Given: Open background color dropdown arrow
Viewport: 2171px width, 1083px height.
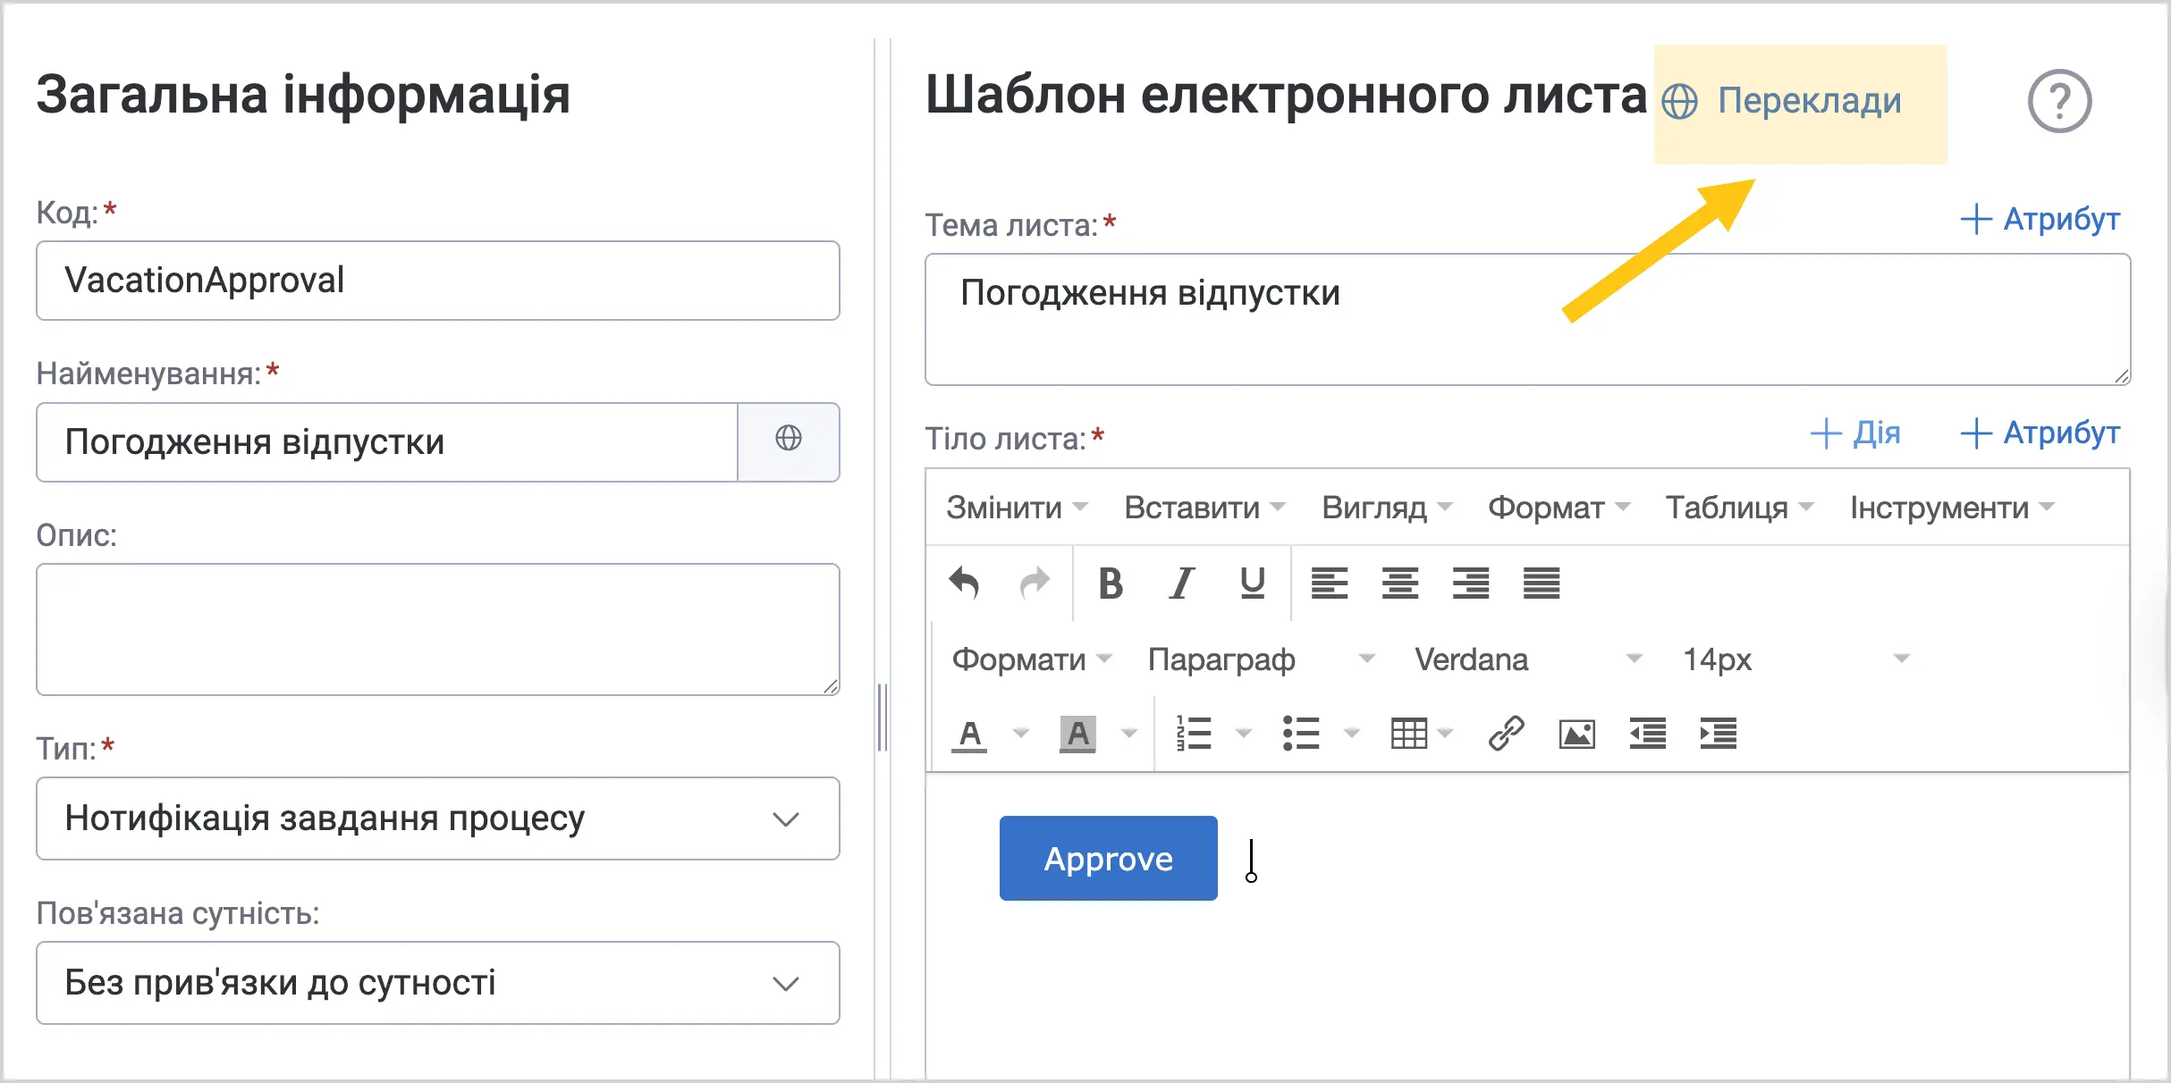Looking at the screenshot, I should pos(1129,735).
